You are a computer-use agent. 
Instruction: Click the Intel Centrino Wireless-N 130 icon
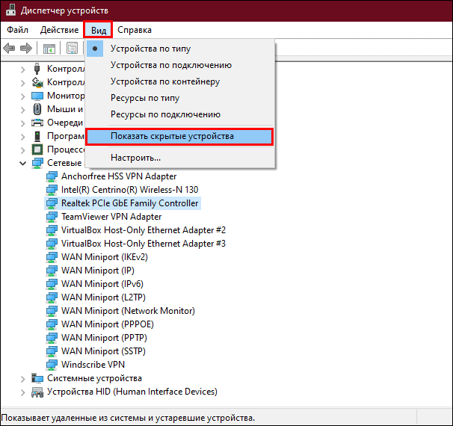coord(52,190)
